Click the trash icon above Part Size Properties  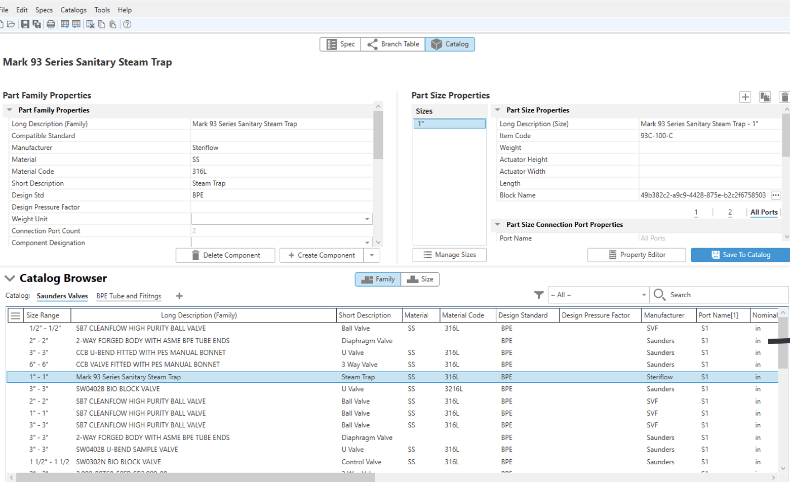784,97
